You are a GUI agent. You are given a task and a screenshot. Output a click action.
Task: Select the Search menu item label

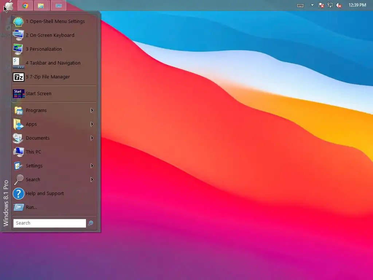(x=33, y=179)
